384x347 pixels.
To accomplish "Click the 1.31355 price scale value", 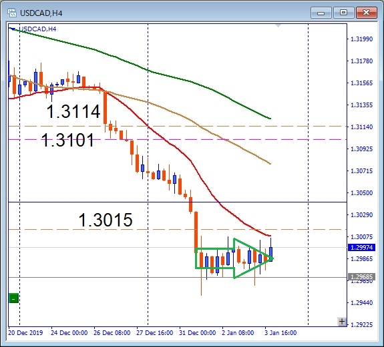I will 361,105.
